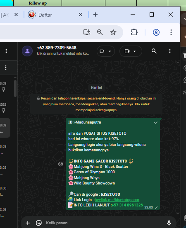This screenshot has height=228, width=186.
Task: Open the heylink.me/kisetotogacor link
Action: tap(117, 200)
